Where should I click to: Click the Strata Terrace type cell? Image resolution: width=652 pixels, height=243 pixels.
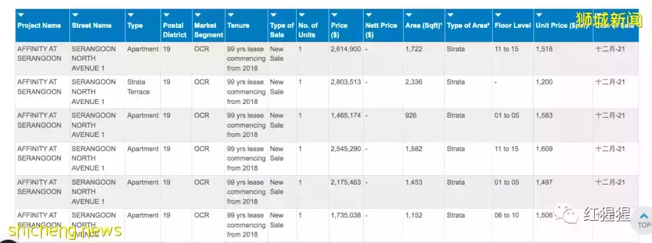[x=138, y=87]
